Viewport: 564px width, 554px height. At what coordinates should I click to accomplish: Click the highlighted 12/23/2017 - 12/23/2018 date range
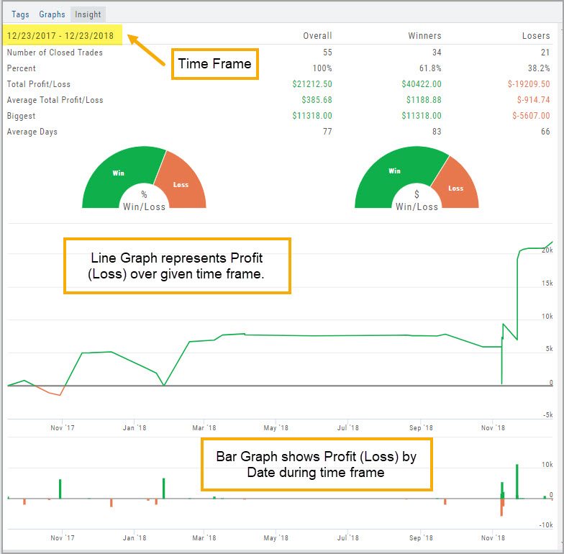click(x=61, y=35)
